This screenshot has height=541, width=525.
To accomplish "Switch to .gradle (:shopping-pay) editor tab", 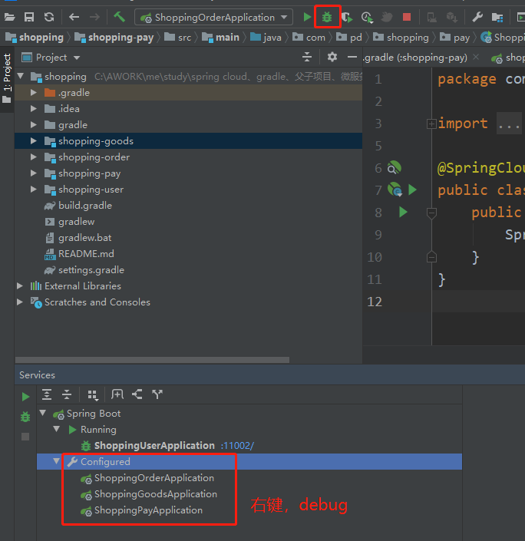I will point(415,58).
